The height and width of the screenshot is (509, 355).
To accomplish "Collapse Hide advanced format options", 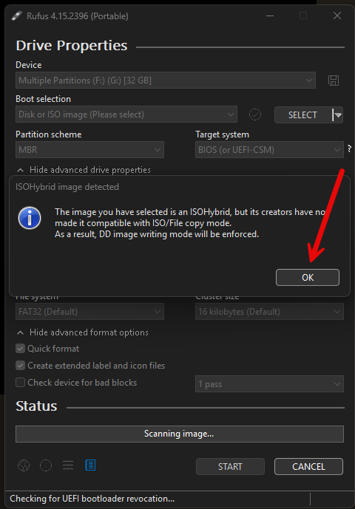I will (83, 332).
